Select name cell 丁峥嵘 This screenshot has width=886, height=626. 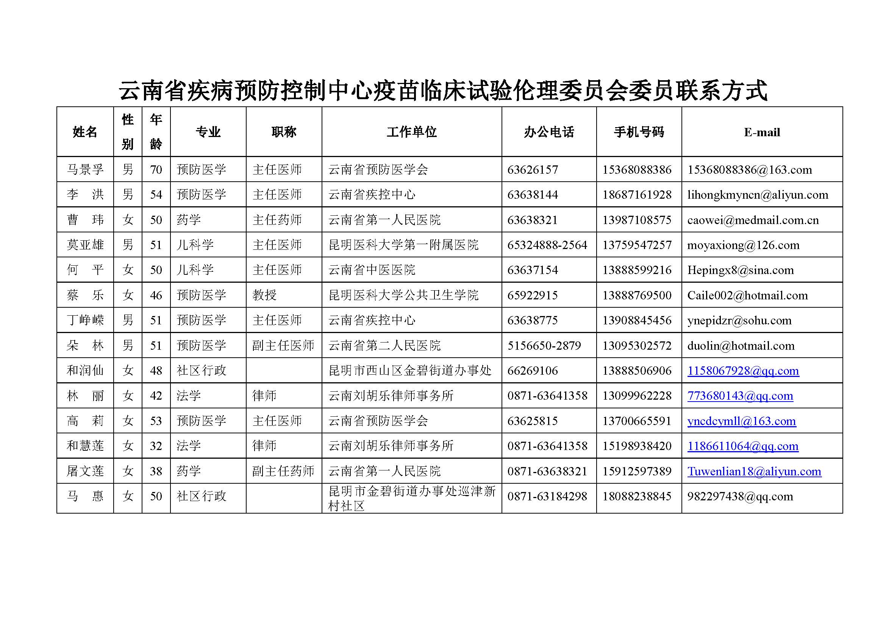85,320
